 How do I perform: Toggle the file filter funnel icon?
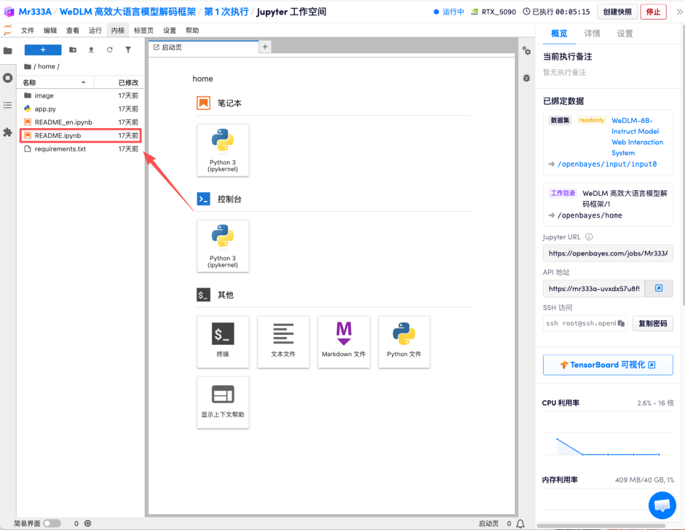coord(128,50)
